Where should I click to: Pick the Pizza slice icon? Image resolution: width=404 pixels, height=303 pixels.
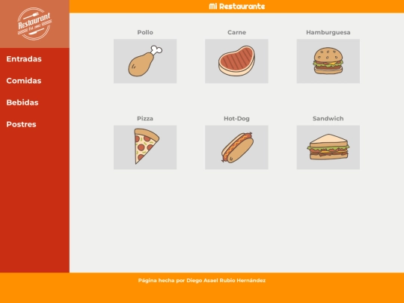[x=146, y=146]
